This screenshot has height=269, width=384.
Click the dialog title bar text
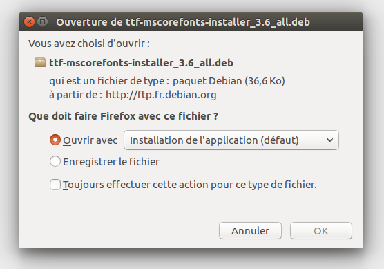point(183,22)
